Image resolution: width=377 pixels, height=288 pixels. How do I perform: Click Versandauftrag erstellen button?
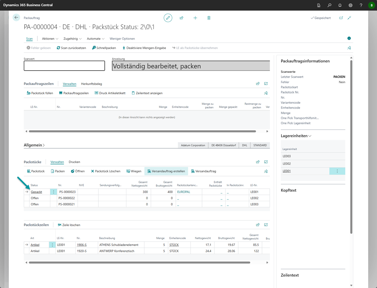point(166,171)
